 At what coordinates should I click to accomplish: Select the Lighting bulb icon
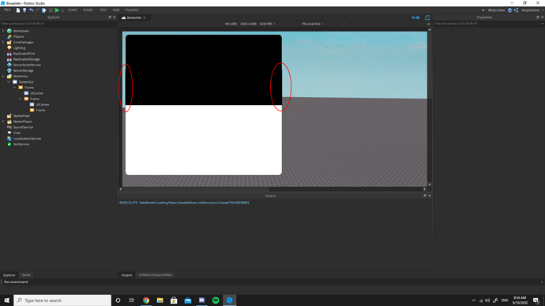pos(9,48)
